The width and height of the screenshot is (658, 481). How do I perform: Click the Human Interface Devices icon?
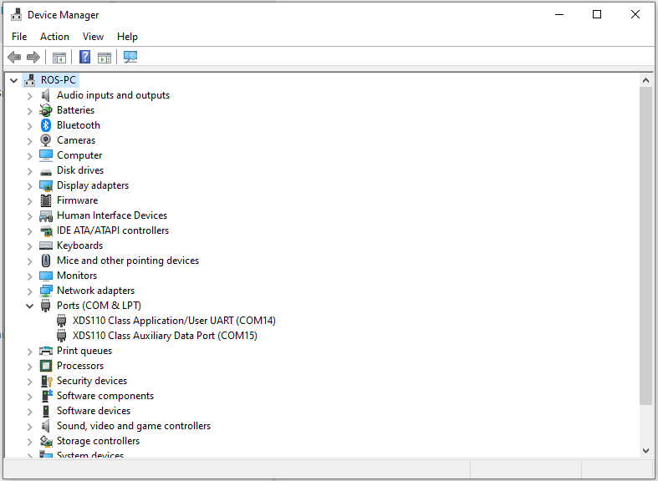[46, 215]
